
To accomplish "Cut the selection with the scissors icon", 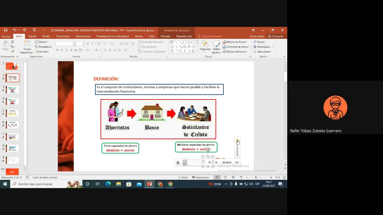I will pos(12,42).
